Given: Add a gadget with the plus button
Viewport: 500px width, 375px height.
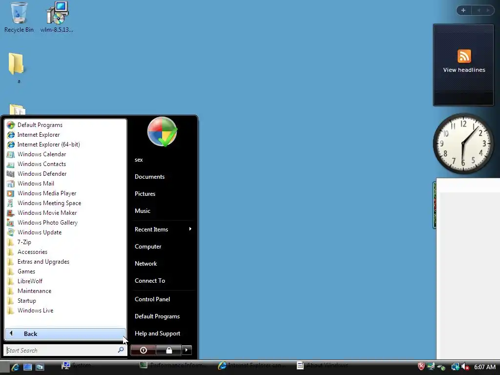Looking at the screenshot, I should (463, 10).
